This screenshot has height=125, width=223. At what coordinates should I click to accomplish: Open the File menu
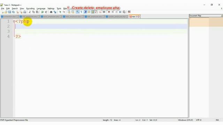tap(2, 8)
